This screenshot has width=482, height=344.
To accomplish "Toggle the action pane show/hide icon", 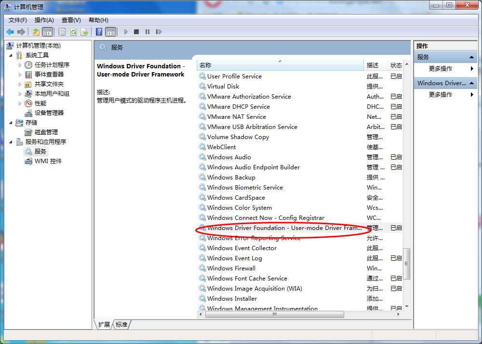I will [111, 32].
